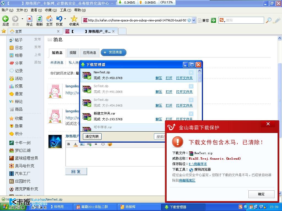Toggle bold formatting in reply editor
282x211 pixels.
pos(69,144)
